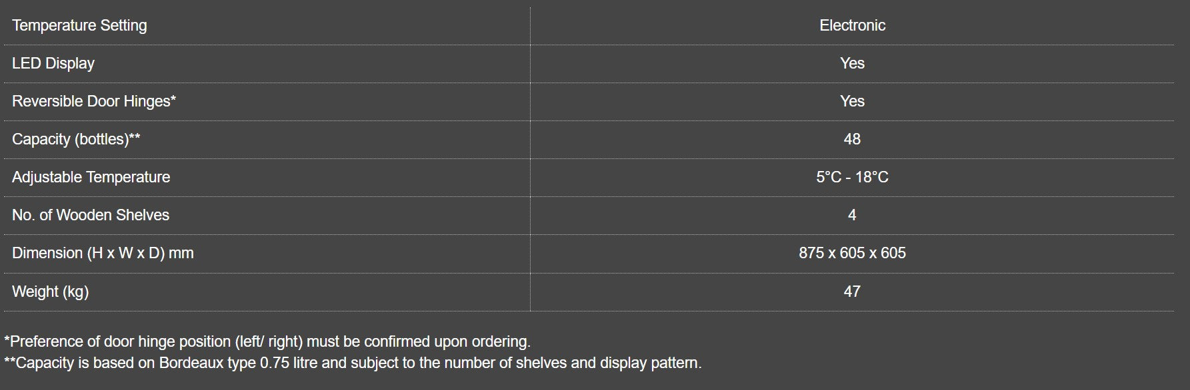Click '(left/ right)' in the hinge footnote
The width and height of the screenshot is (1190, 390).
pyautogui.click(x=269, y=341)
